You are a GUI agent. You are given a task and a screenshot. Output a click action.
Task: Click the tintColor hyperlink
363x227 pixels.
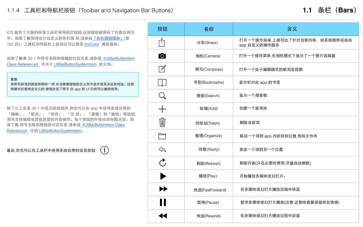tap(92, 44)
